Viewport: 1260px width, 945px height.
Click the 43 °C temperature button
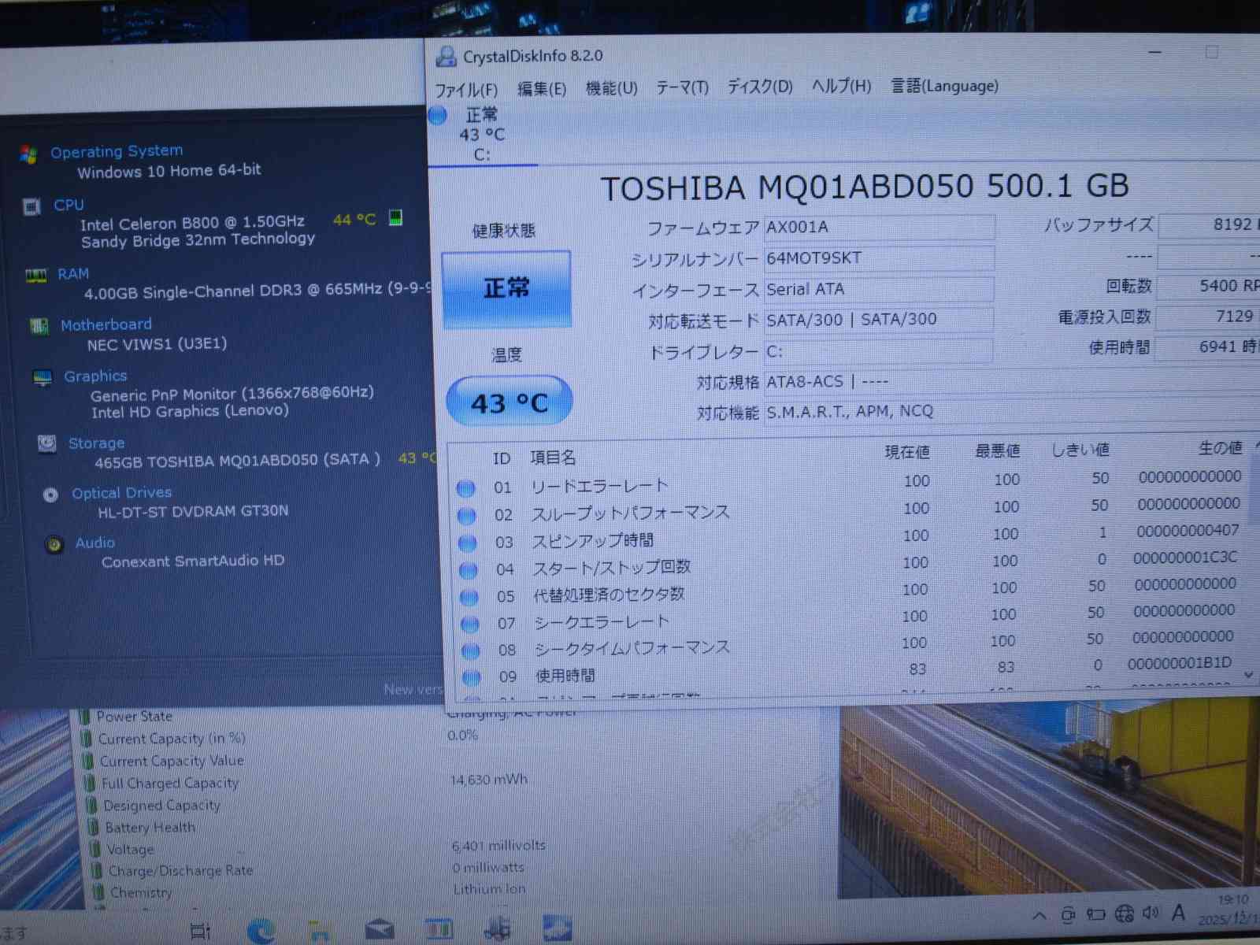coord(509,402)
